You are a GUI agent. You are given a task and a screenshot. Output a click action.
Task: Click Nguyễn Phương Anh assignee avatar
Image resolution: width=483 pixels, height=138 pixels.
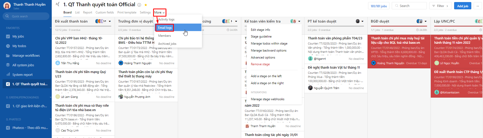[121, 97]
